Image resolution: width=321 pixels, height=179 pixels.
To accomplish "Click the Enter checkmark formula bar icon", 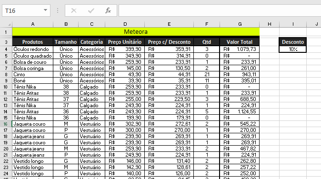I will tap(91, 10).
